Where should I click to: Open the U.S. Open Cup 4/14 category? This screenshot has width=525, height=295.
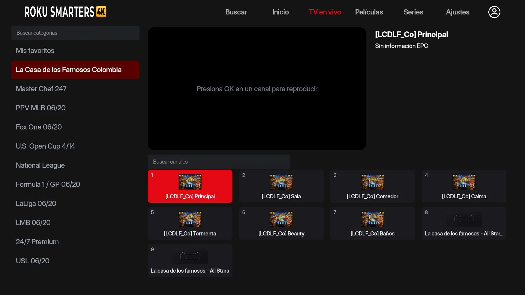tap(75, 146)
